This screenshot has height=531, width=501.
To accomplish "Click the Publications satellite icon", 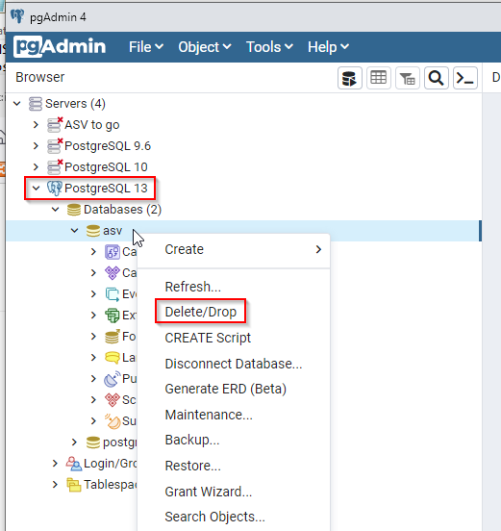I will 113,379.
